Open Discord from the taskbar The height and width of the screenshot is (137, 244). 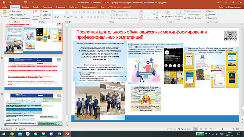[51, 134]
